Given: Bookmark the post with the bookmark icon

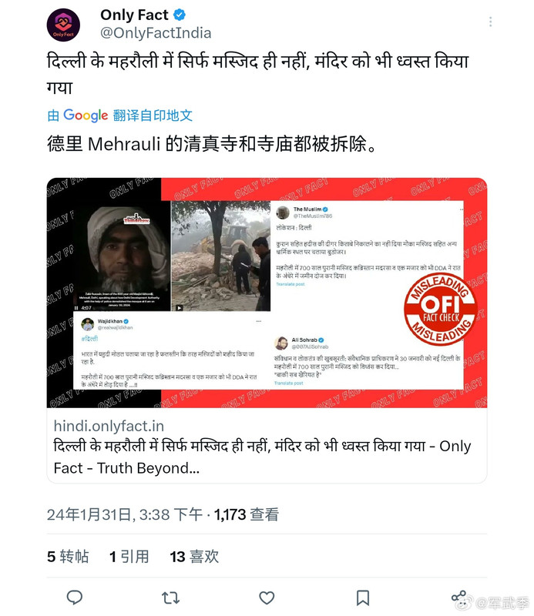Looking at the screenshot, I should (x=363, y=598).
